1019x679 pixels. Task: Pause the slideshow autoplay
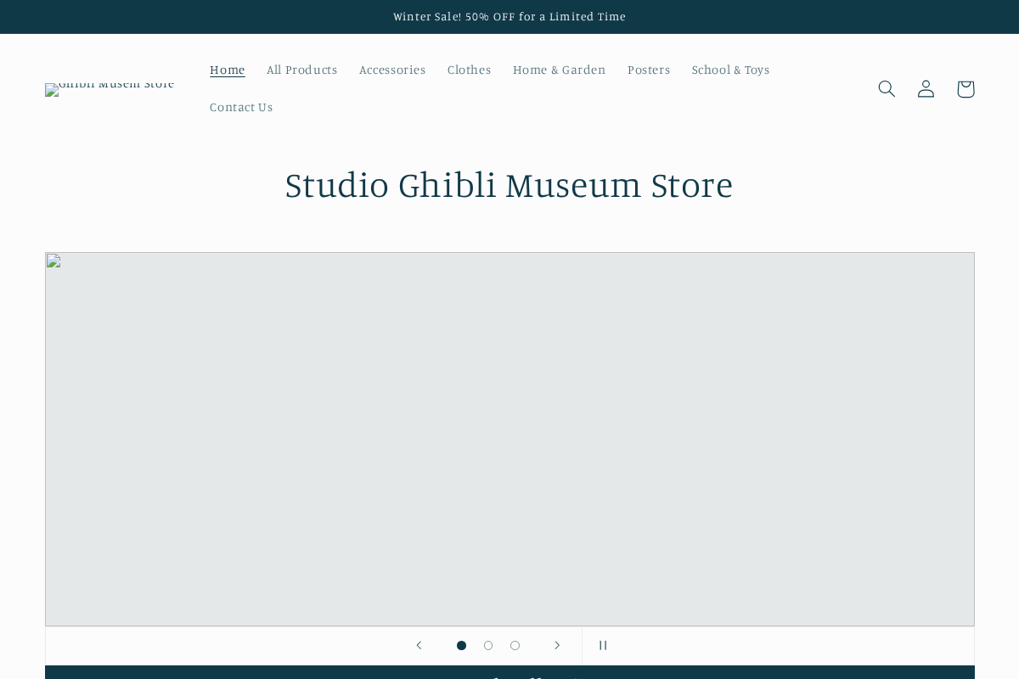[603, 645]
